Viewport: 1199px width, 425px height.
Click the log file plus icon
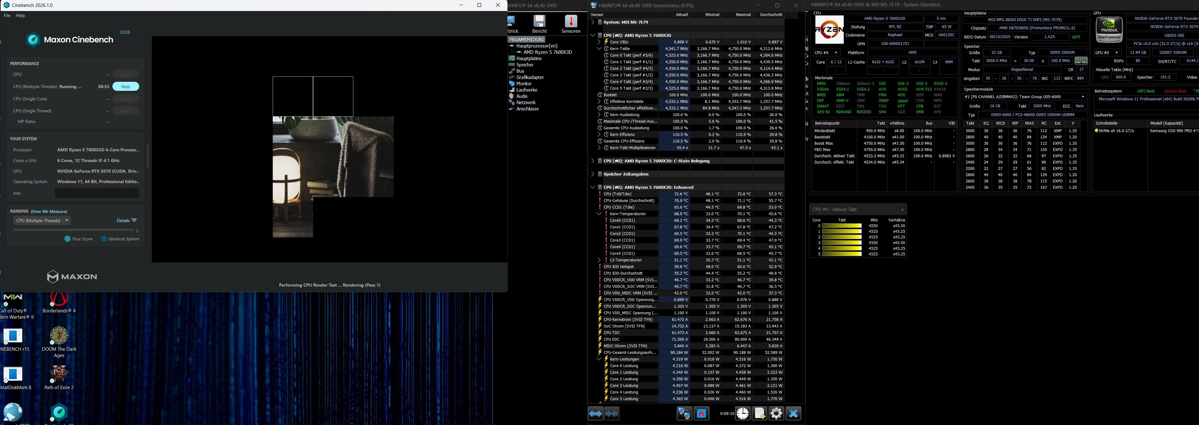tap(759, 413)
